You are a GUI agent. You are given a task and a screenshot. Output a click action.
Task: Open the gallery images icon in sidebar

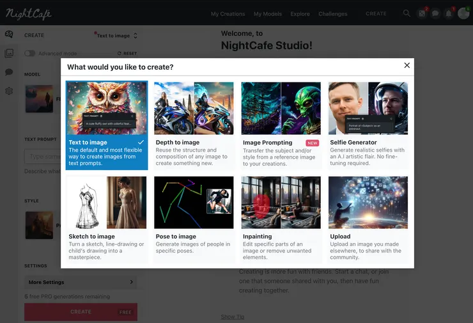click(x=9, y=53)
